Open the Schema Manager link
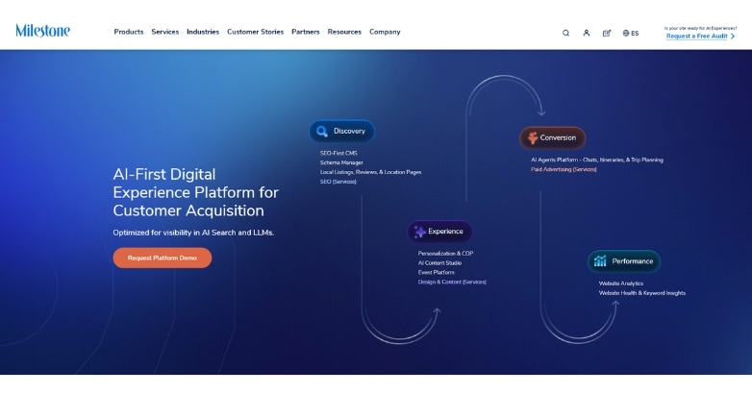Screen dimensions: 752x394 click(341, 163)
